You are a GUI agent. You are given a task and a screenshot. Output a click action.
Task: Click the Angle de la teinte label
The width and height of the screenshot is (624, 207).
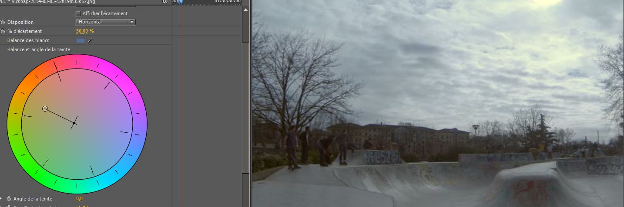coord(33,199)
